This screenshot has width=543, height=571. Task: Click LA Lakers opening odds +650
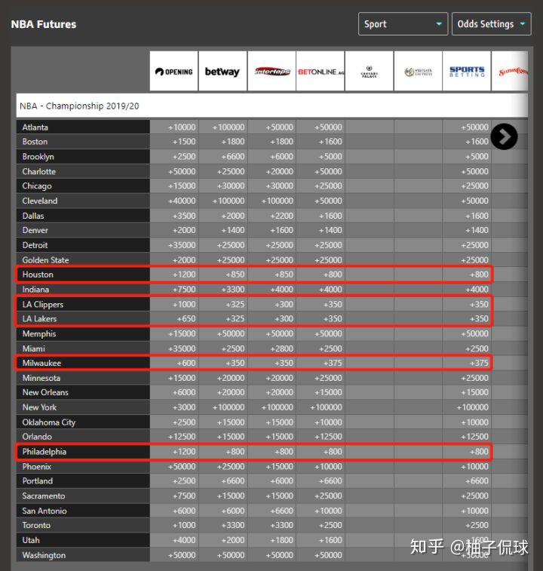[186, 318]
